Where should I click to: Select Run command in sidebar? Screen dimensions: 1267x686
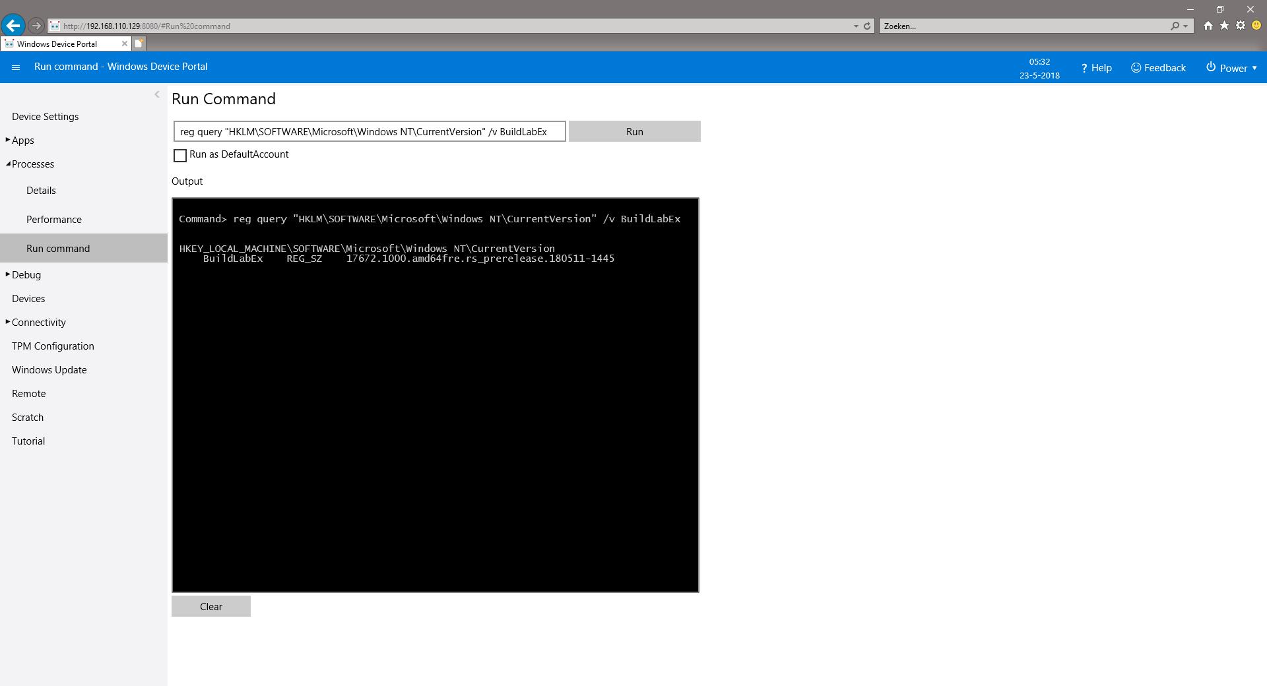point(84,248)
